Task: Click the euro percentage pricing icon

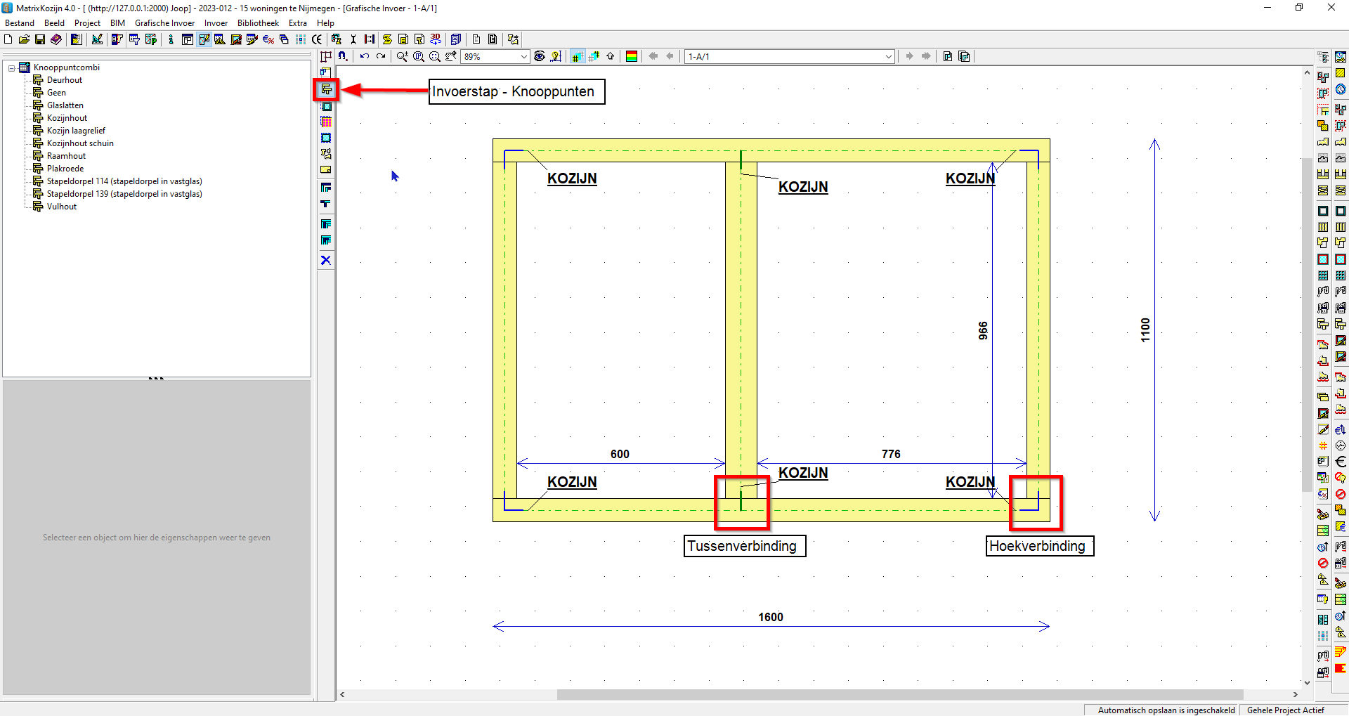Action: pos(268,39)
